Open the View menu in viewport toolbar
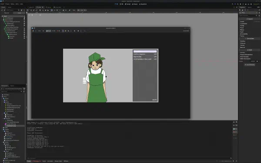Viewport: 261px width, 163px height. coord(74,10)
